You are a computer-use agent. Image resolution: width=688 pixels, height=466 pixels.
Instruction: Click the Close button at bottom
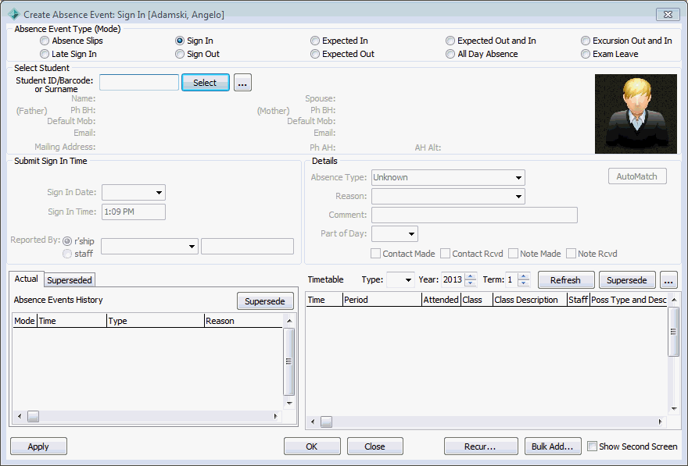click(375, 446)
